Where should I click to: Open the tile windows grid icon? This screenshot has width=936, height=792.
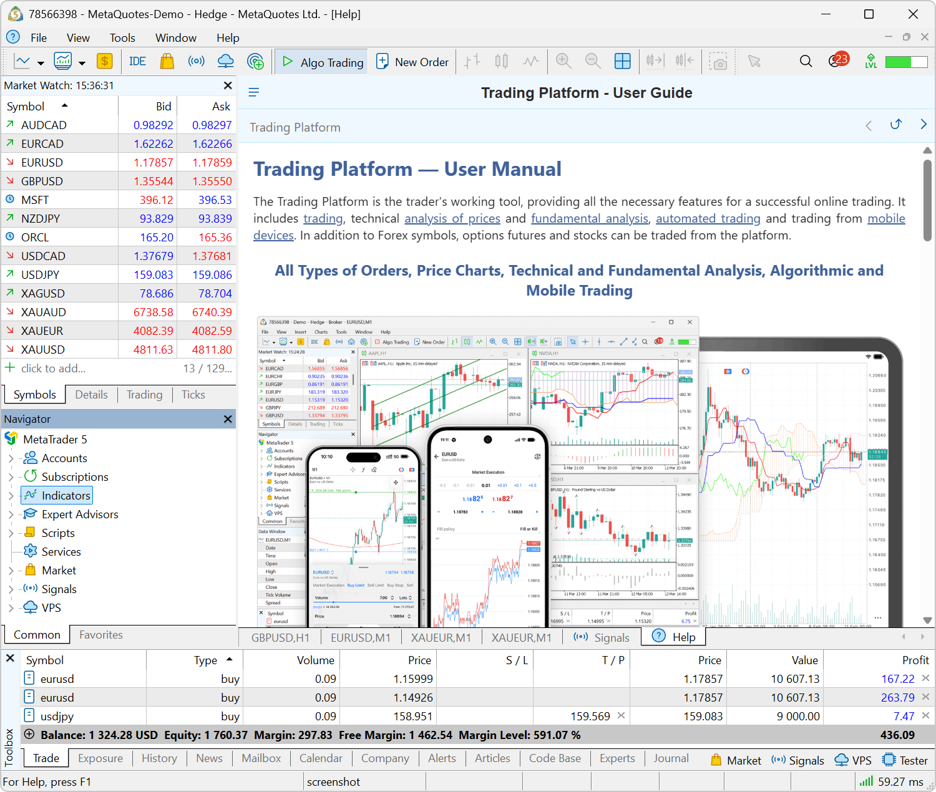(622, 62)
